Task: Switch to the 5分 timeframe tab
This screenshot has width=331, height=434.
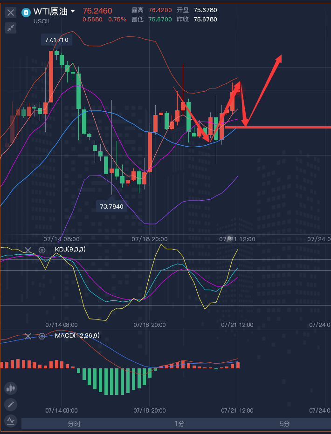Action: [x=284, y=424]
